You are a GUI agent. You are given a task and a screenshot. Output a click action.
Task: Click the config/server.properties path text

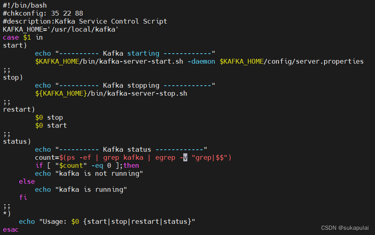point(316,62)
